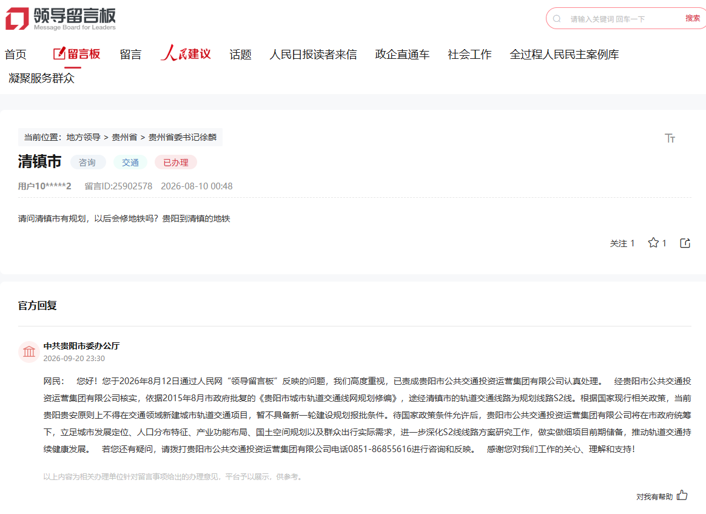
Task: Click the red 搜索 button
Action: click(693, 18)
